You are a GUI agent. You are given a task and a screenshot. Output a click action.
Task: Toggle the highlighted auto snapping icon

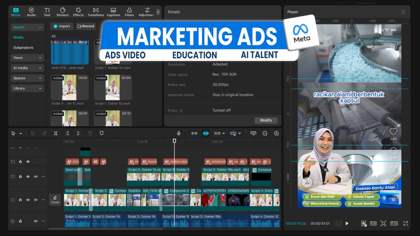tap(206, 133)
